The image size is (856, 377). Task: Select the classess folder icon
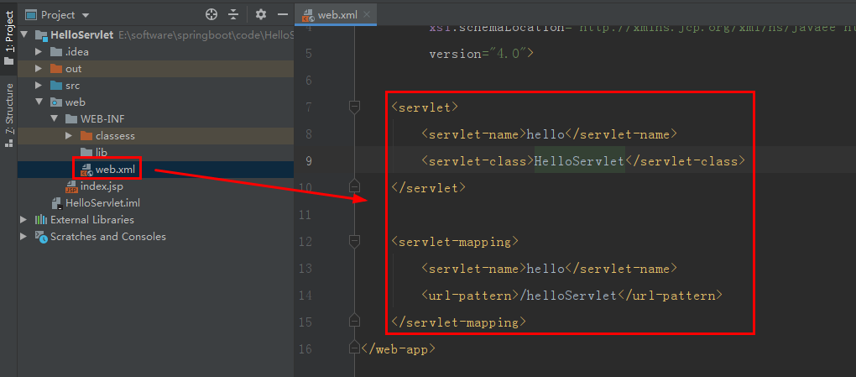pos(86,135)
